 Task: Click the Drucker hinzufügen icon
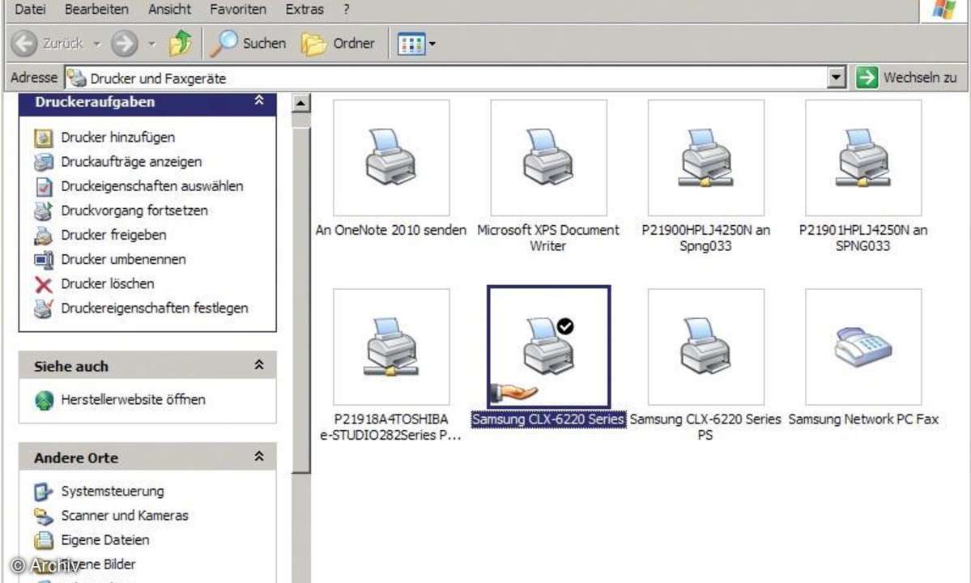point(44,138)
